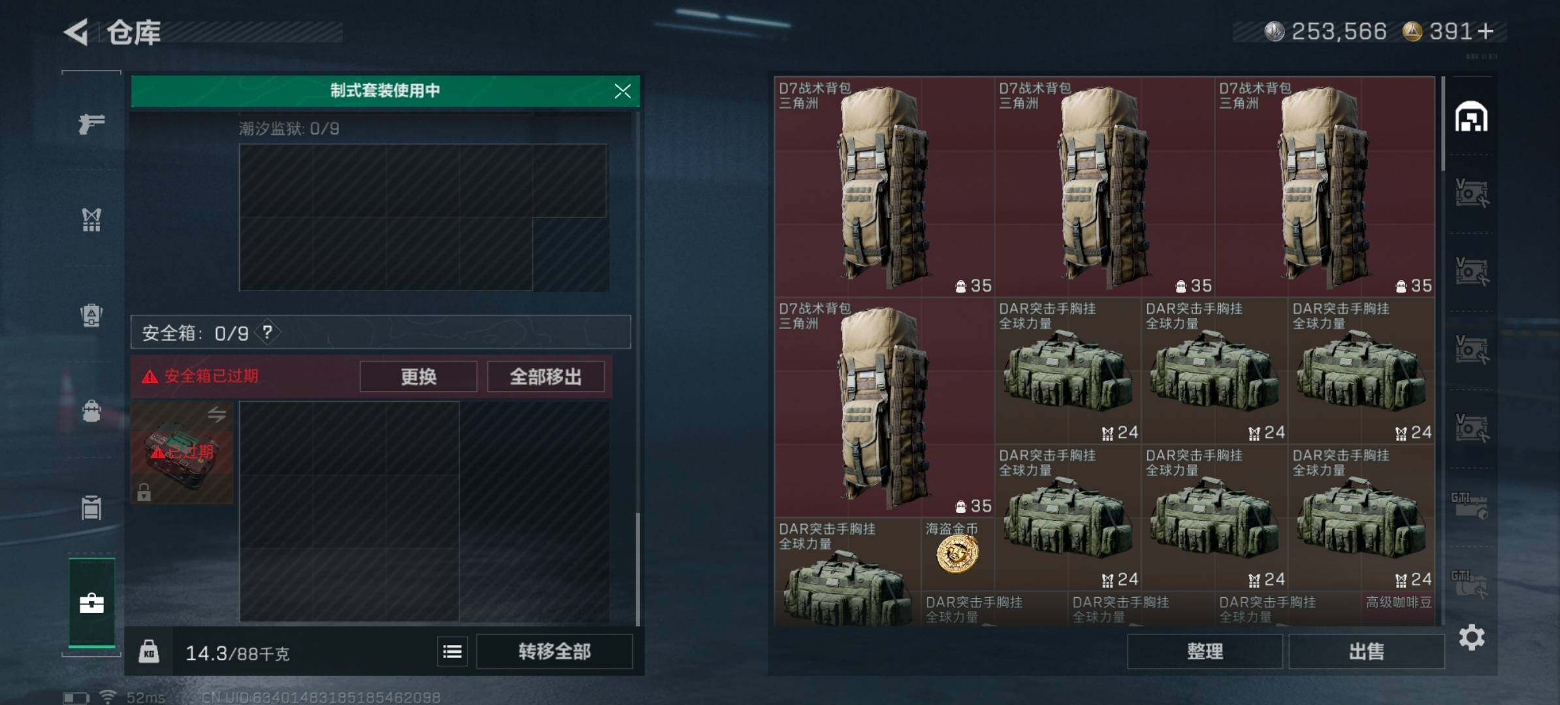Select the 海盗金币 pirate coin item

pos(958,554)
